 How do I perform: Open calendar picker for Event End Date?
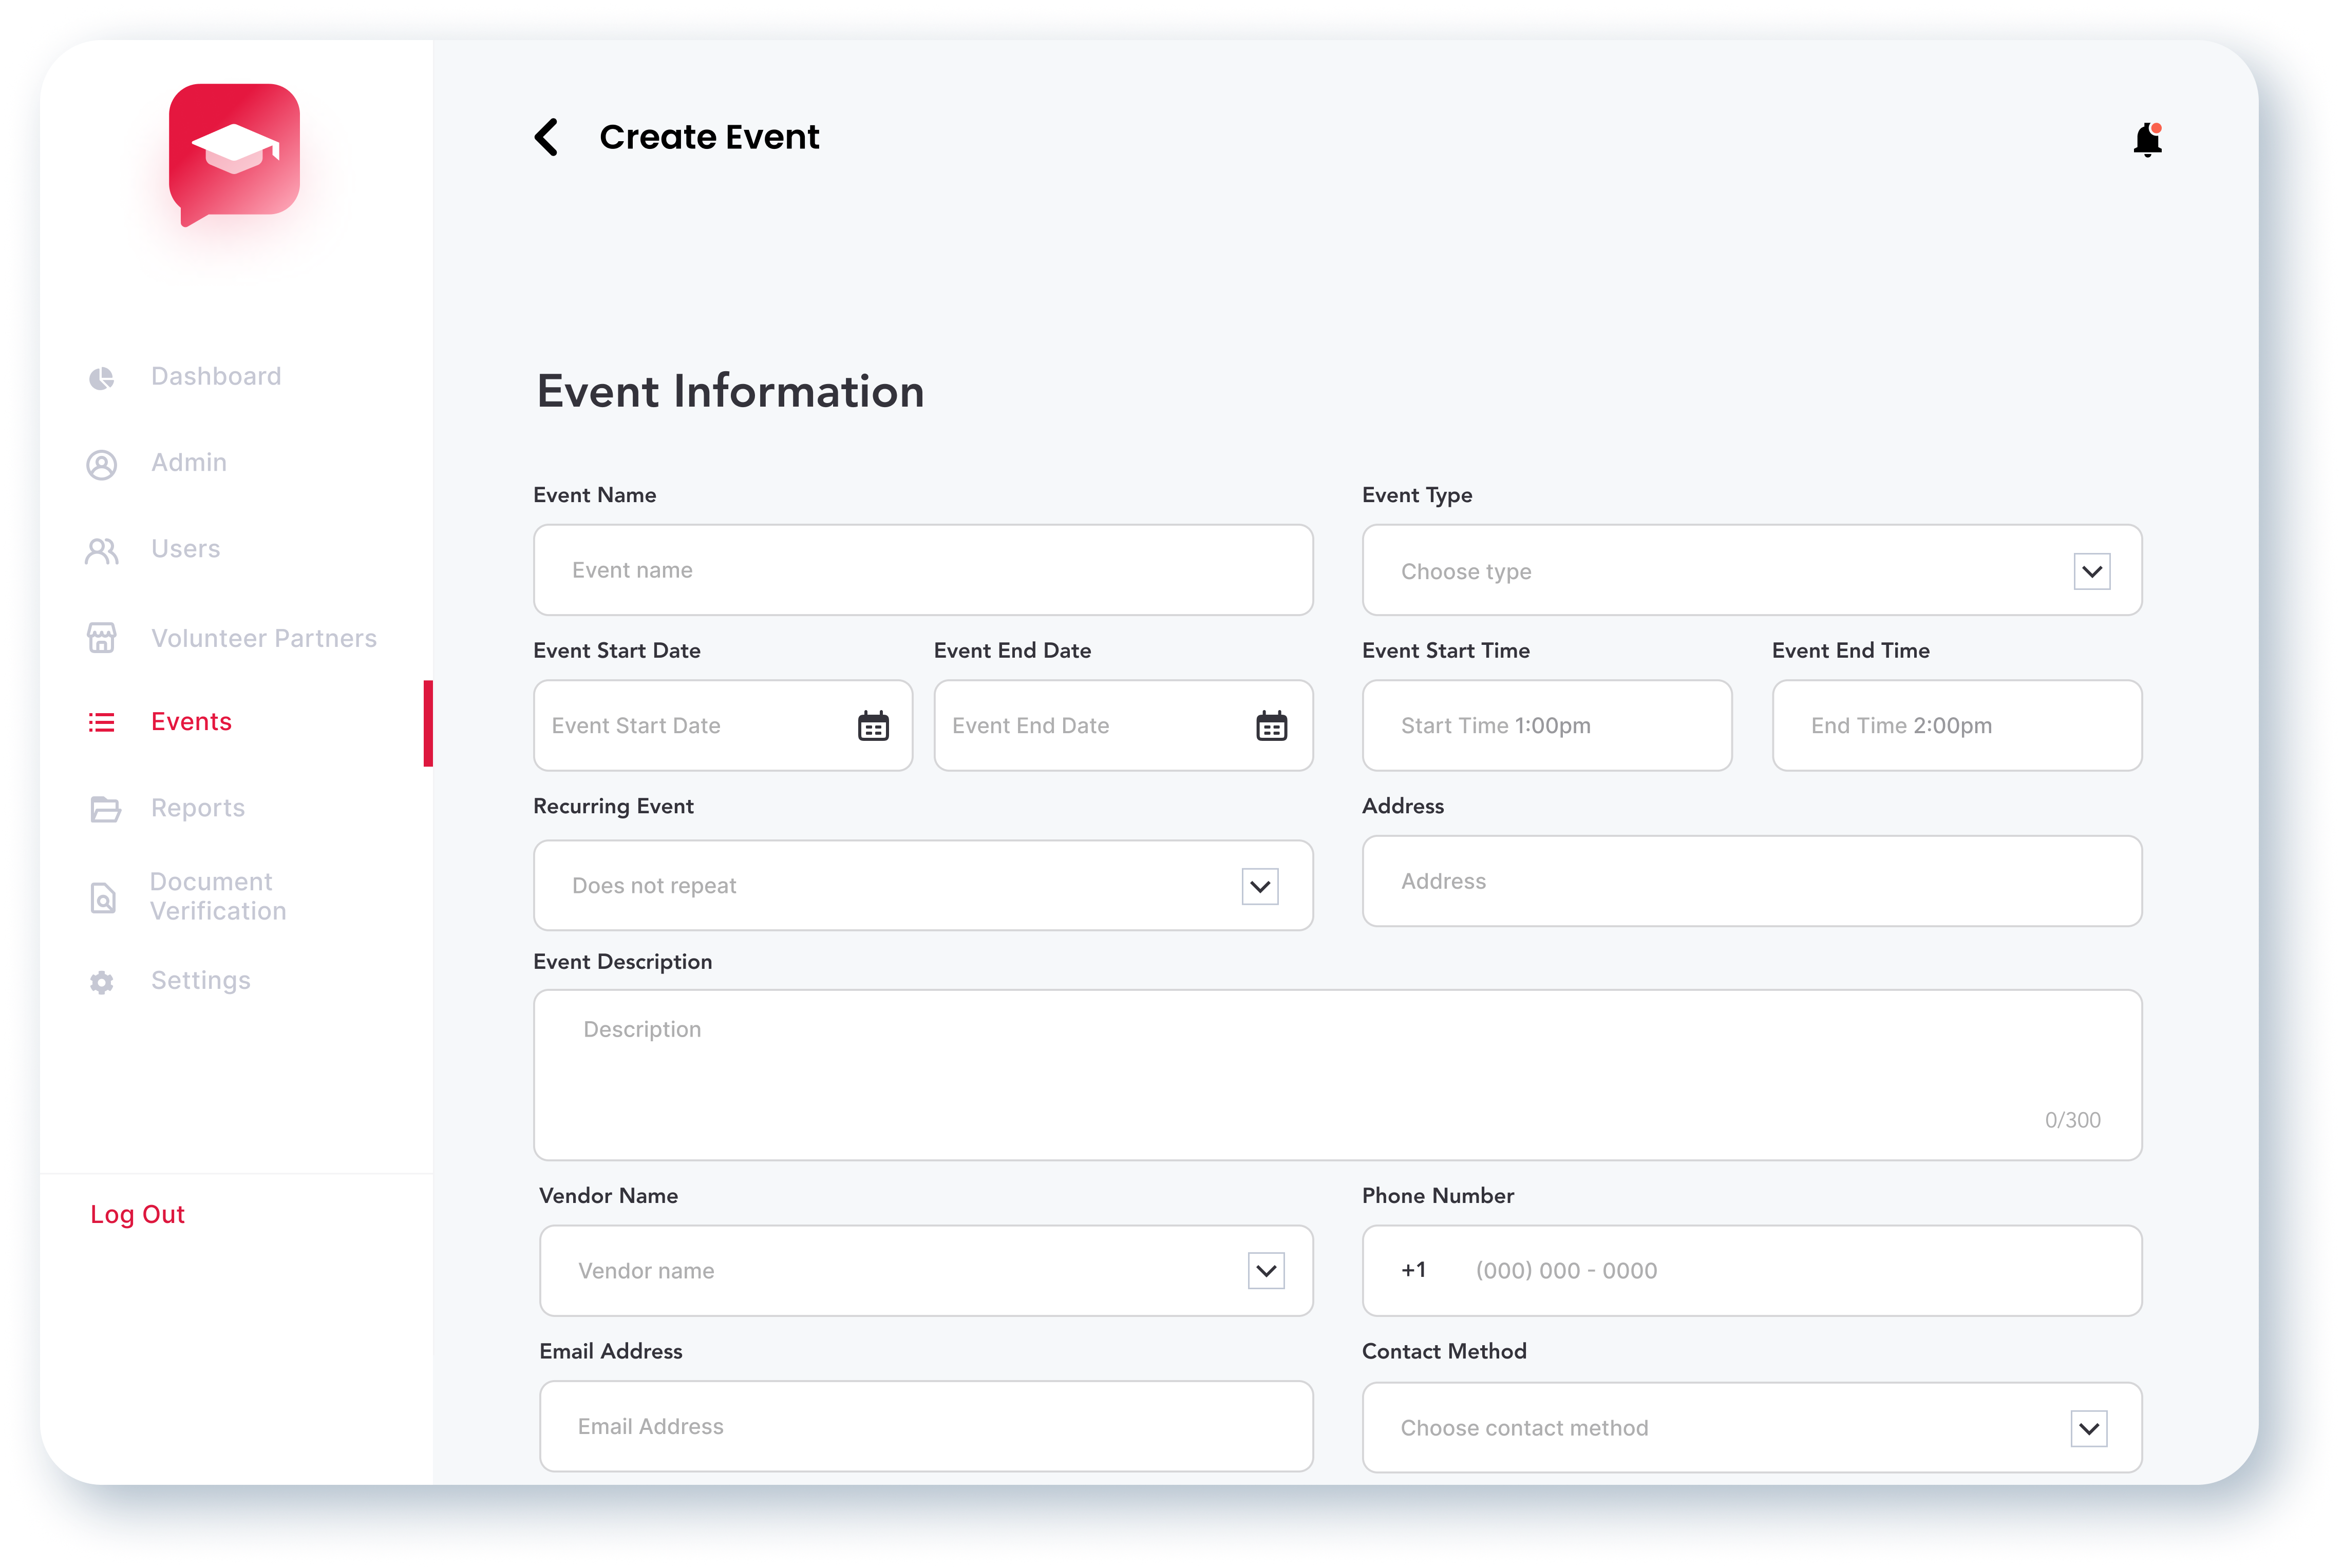[1271, 726]
